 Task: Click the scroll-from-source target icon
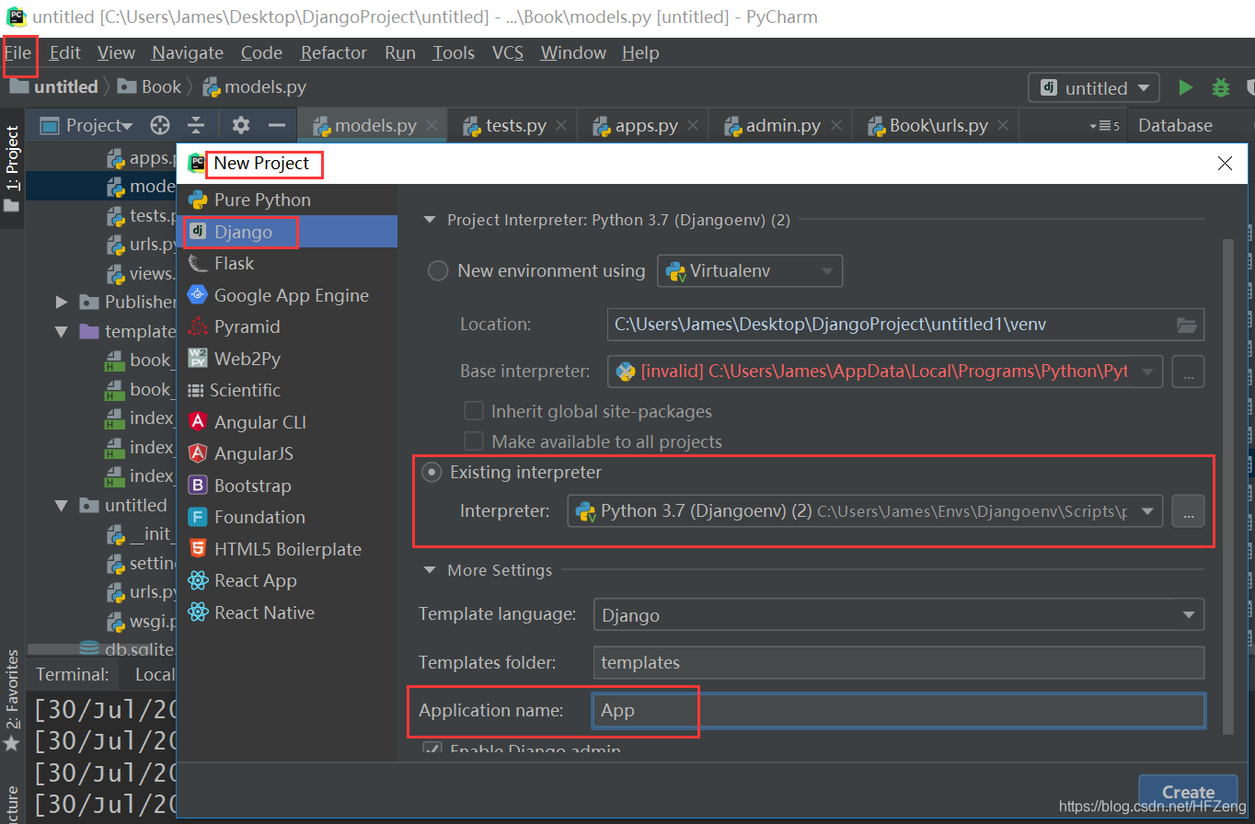[160, 125]
